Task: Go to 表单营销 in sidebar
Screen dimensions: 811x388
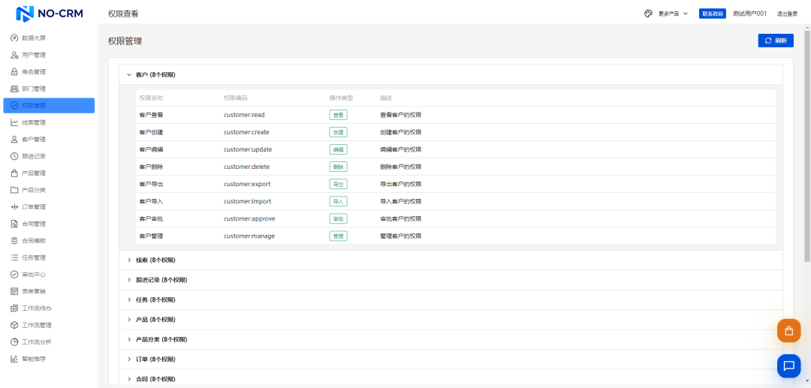Action: (x=49, y=291)
